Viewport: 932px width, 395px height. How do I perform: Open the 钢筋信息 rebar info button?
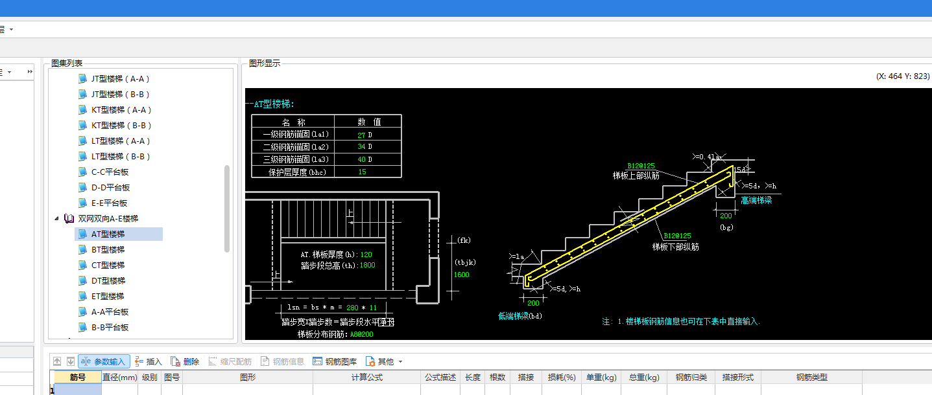coord(282,361)
